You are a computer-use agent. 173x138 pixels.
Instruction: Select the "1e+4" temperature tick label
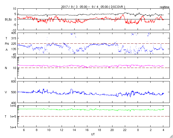pyautogui.click(x=14, y=127)
